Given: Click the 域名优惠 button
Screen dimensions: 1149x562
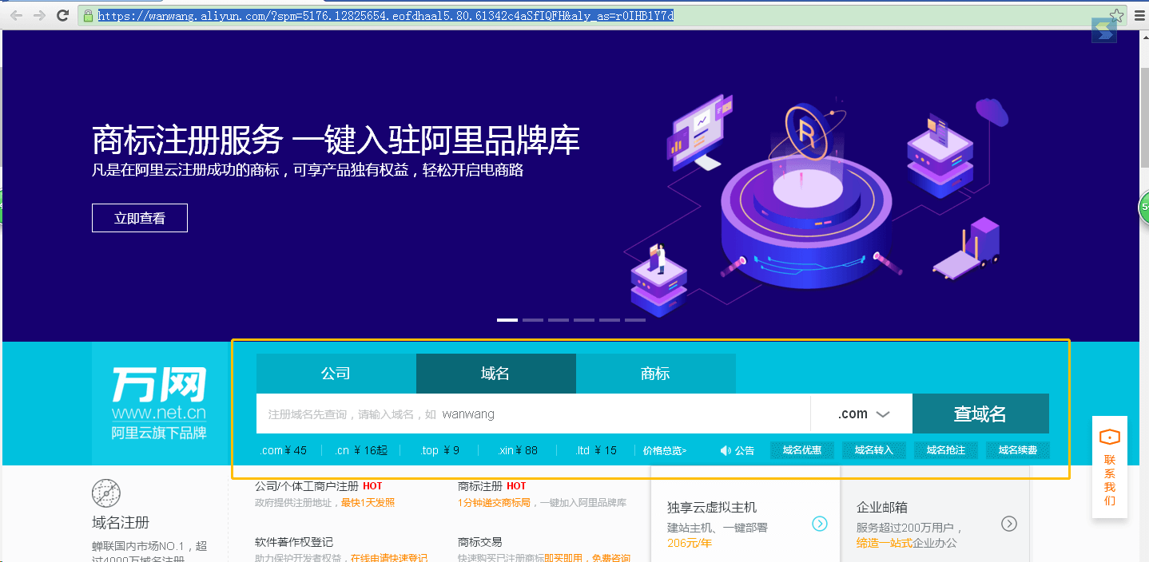Looking at the screenshot, I should coord(802,450).
